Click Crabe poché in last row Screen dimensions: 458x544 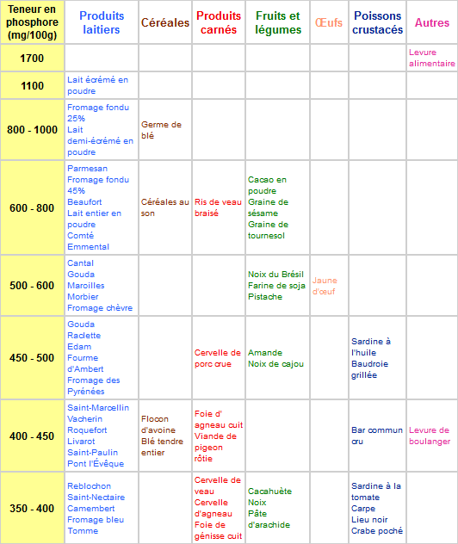[377, 531]
